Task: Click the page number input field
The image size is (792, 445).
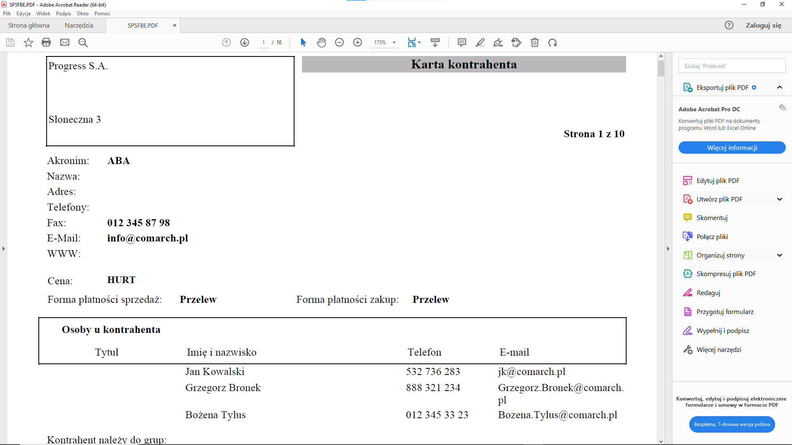Action: point(263,42)
